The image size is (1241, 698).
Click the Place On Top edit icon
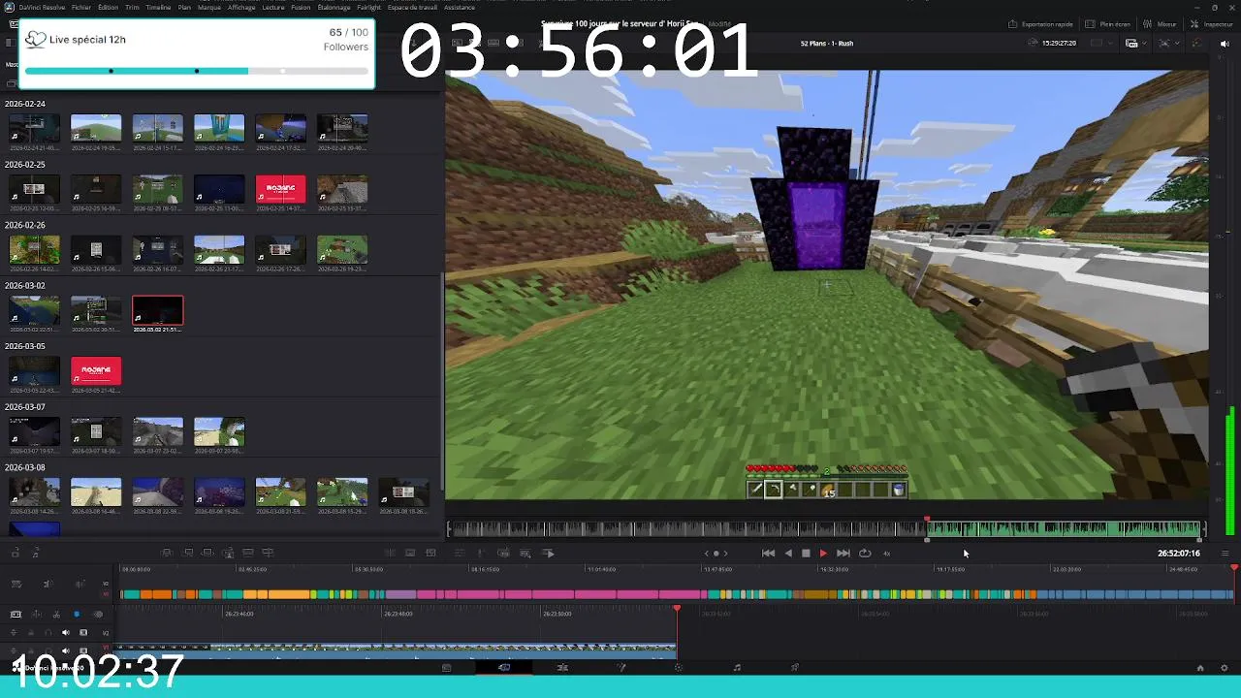click(248, 553)
